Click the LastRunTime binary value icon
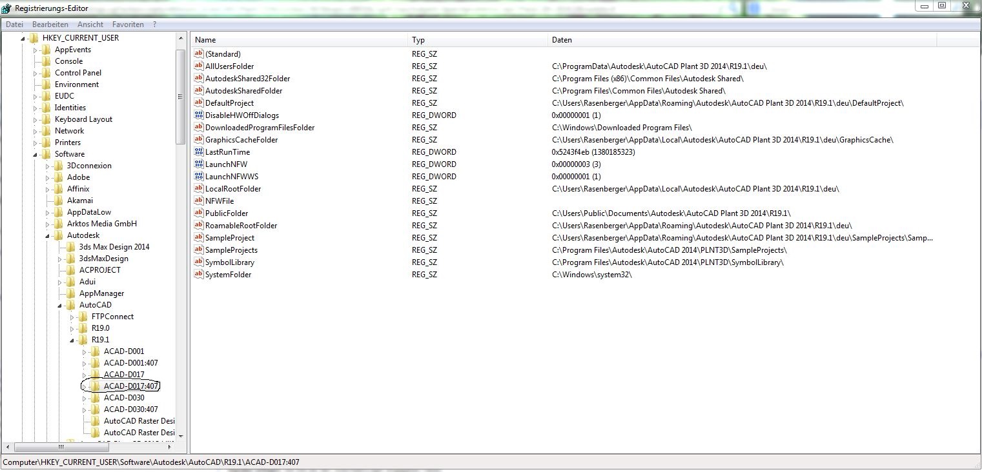The image size is (982, 472). tap(199, 152)
